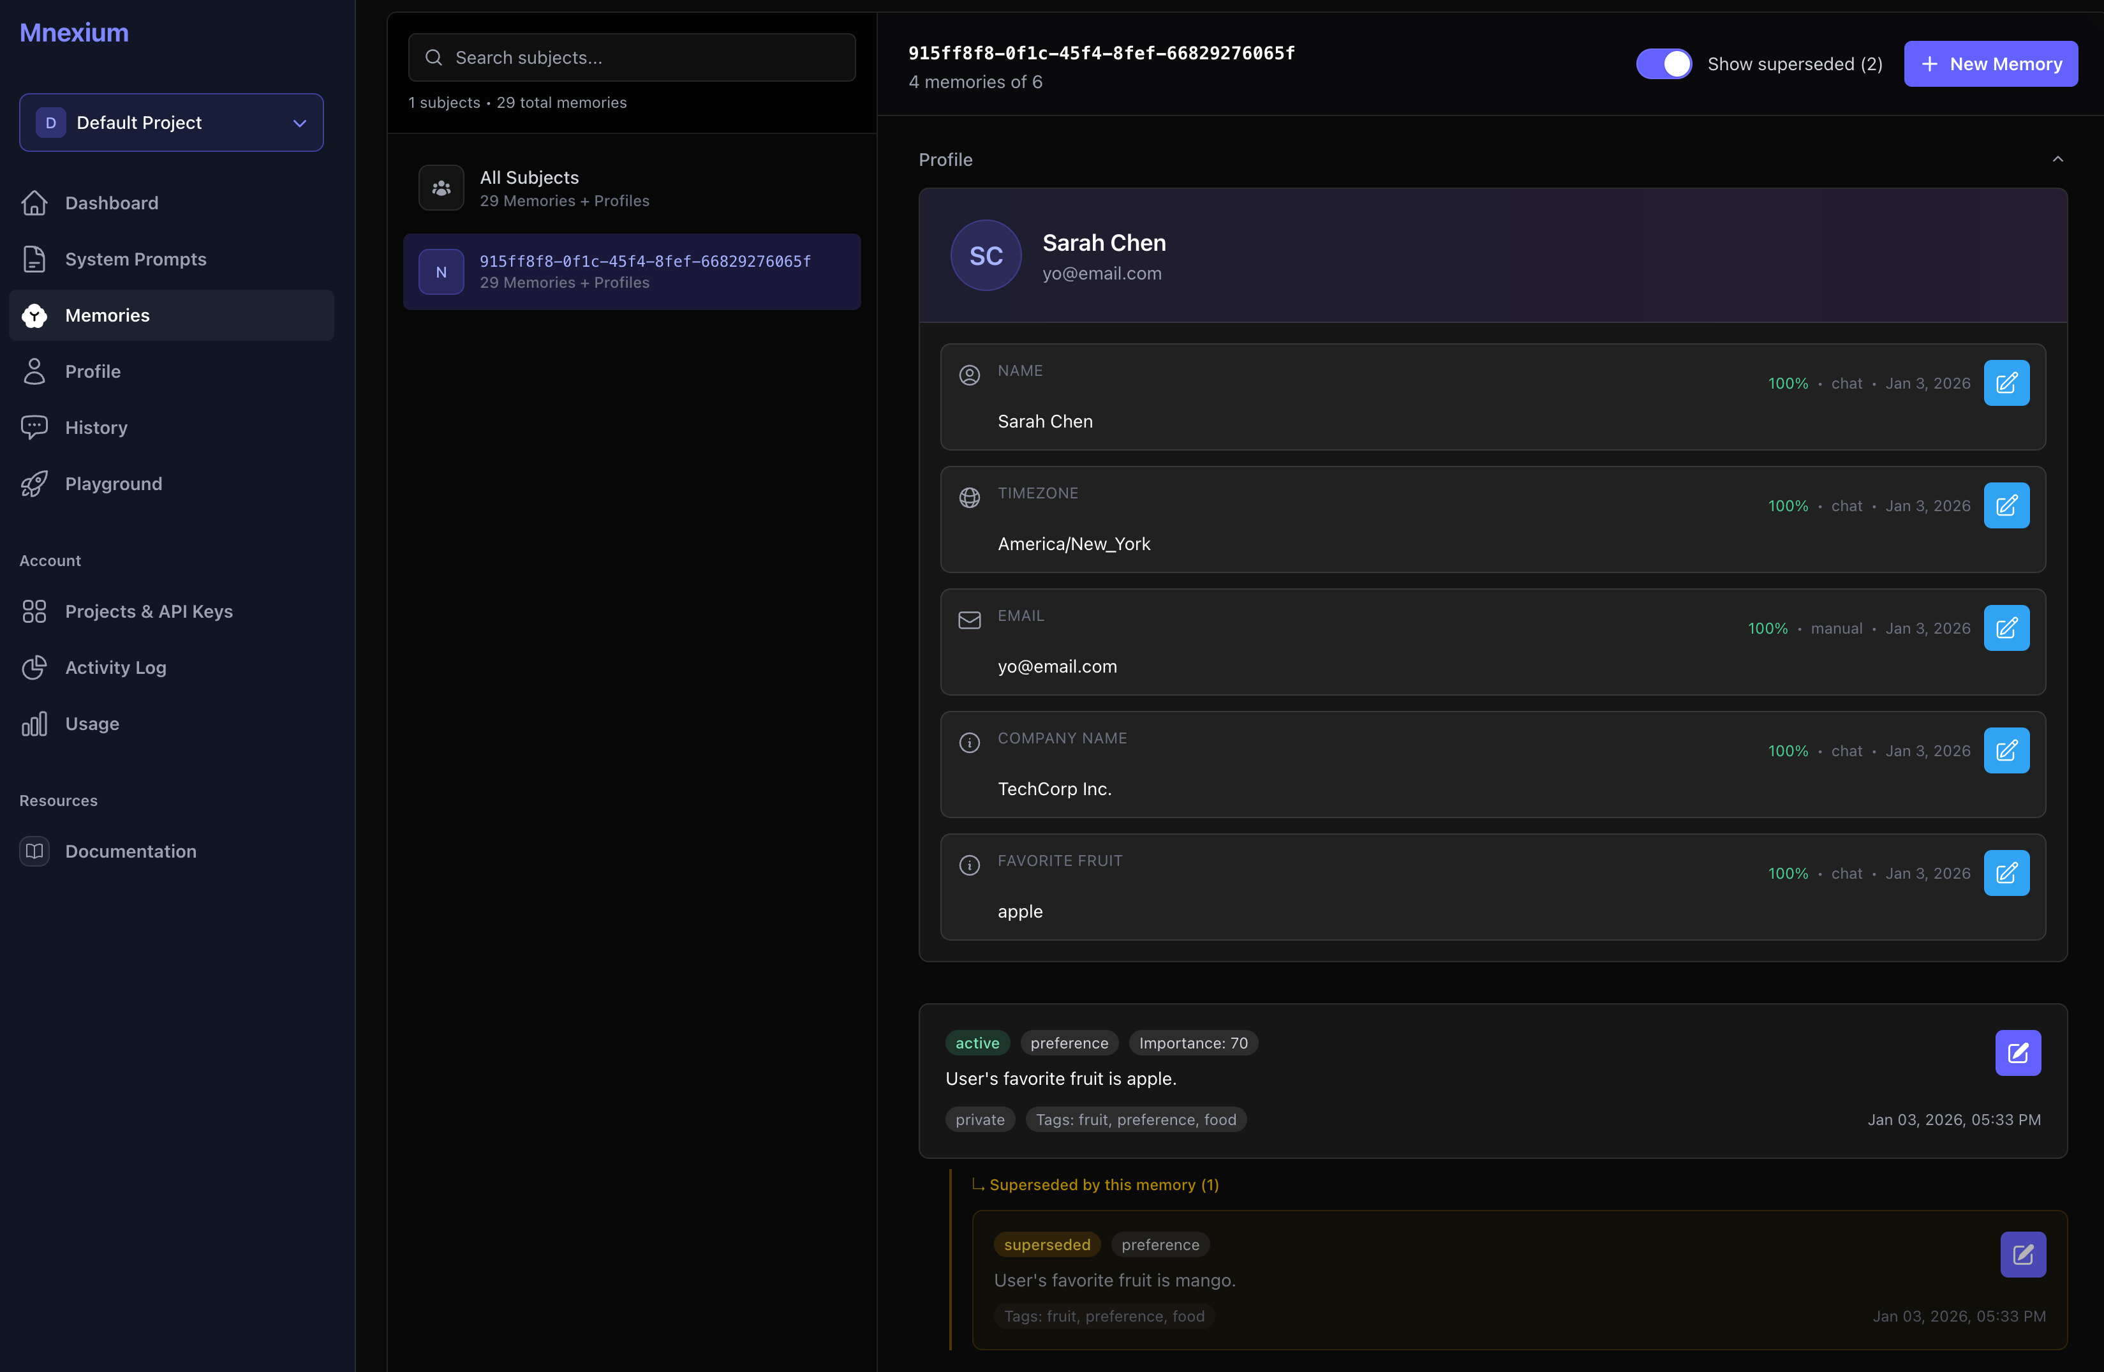Open the Documentation page
This screenshot has height=1372, width=2104.
pyautogui.click(x=131, y=851)
